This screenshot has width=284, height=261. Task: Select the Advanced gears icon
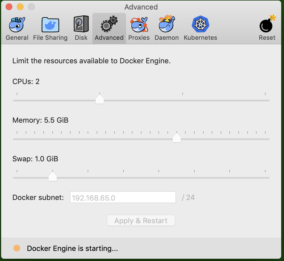point(109,24)
